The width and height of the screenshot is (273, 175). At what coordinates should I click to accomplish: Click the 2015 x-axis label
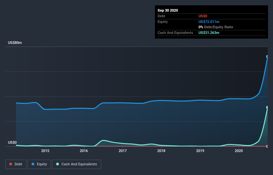click(45, 151)
